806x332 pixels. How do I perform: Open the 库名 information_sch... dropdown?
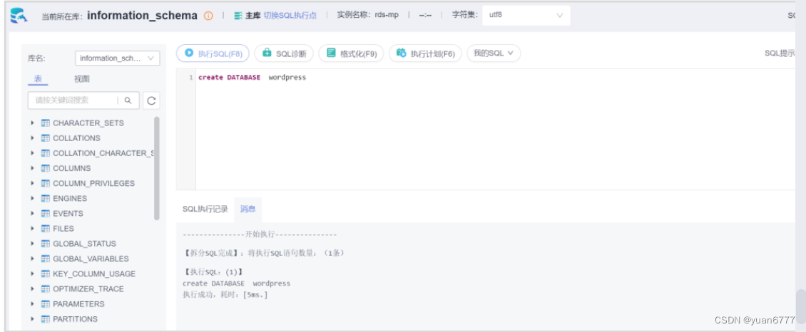tap(117, 58)
